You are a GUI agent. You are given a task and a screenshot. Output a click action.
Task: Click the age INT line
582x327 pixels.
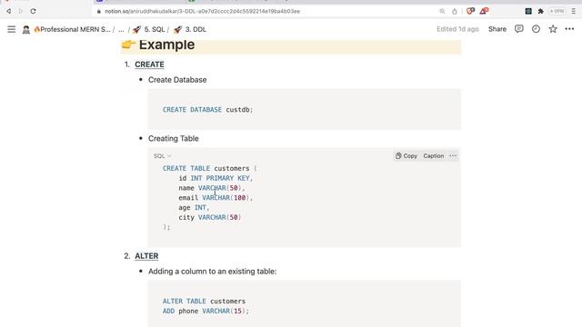click(x=194, y=208)
